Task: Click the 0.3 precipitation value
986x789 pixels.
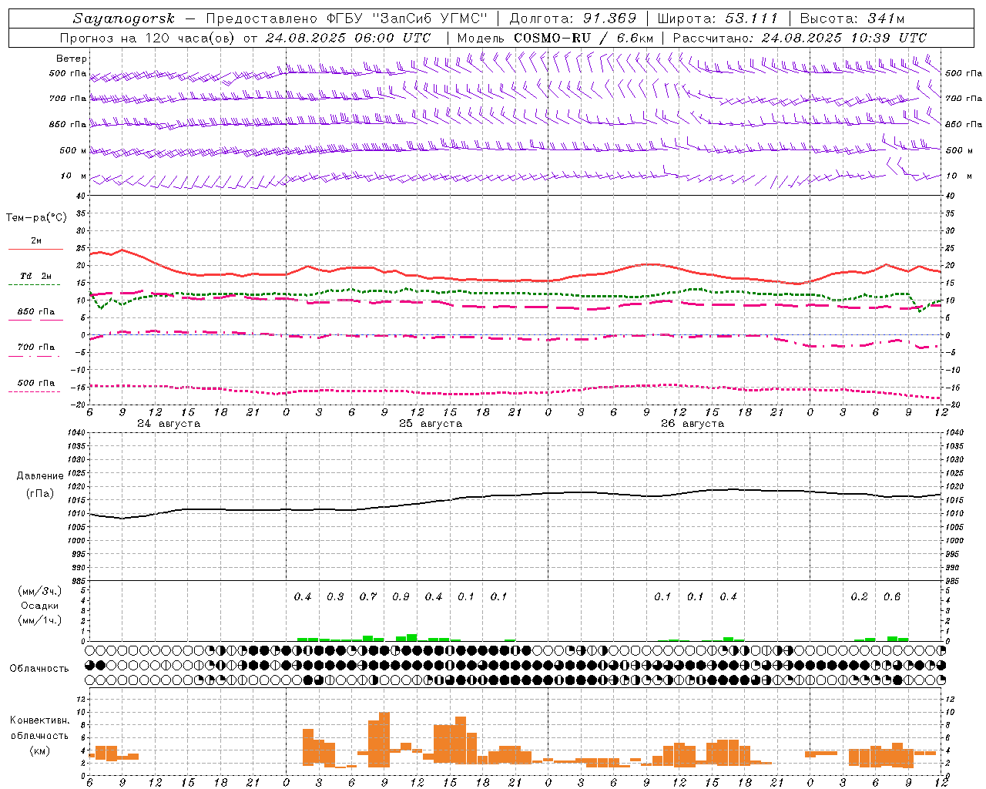Action: [x=335, y=597]
